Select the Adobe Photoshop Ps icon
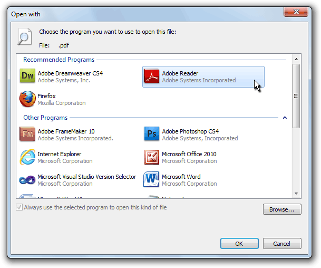The image size is (321, 268). pos(151,134)
